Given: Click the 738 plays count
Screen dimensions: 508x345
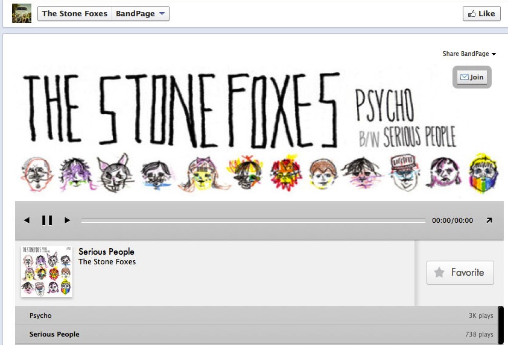Looking at the screenshot, I should [x=479, y=334].
